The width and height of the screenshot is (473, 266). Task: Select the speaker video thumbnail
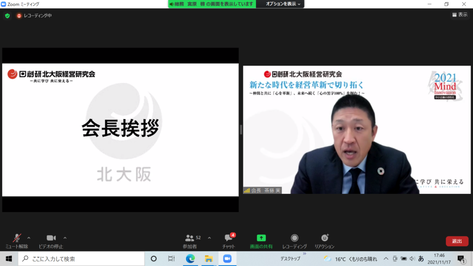pos(357,130)
